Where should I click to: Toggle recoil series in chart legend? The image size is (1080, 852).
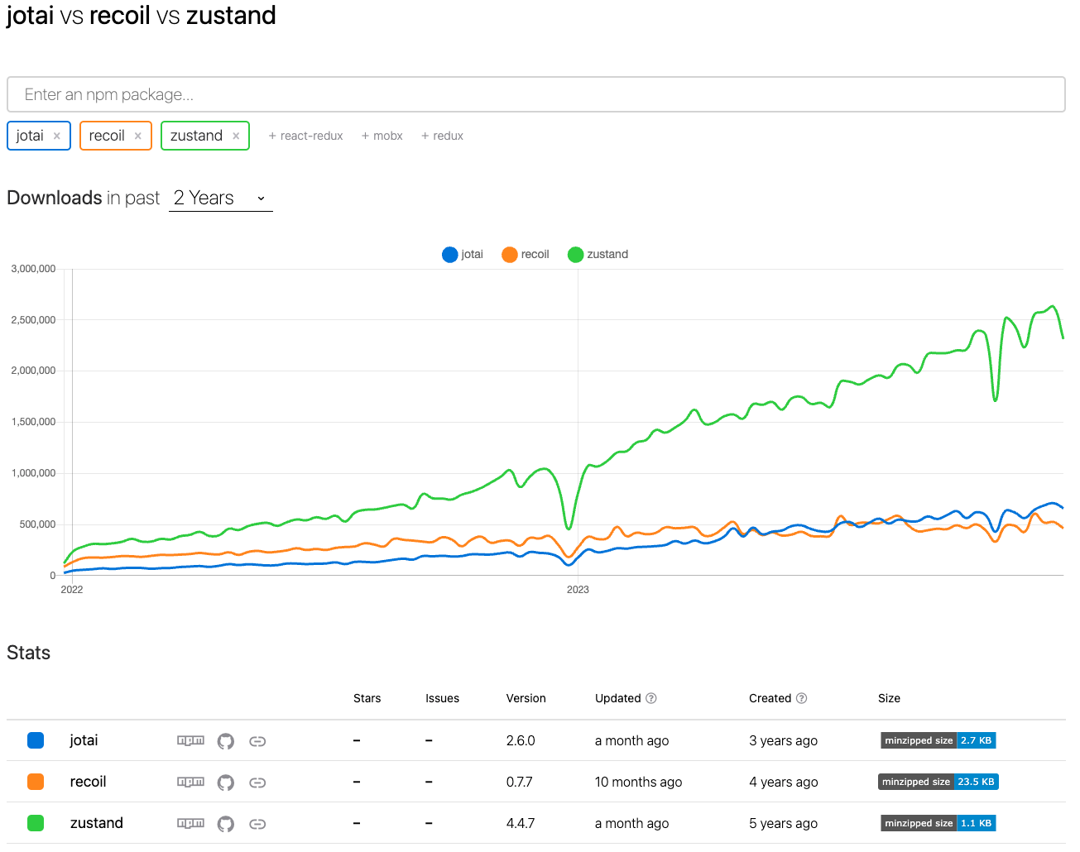pyautogui.click(x=526, y=255)
